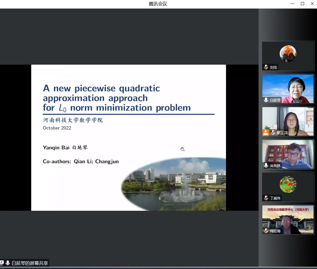Click the 腾讯会议 window title
Image resolution: width=317 pixels, height=269 pixels.
[158, 4]
